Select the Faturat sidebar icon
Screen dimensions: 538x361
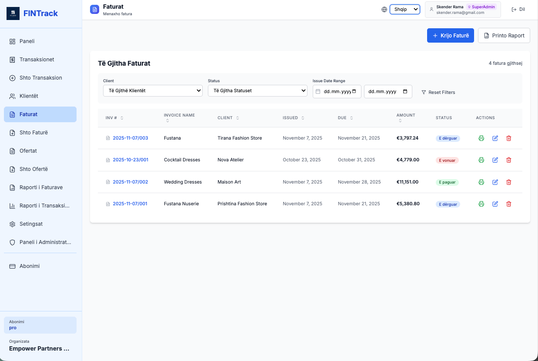click(x=12, y=114)
